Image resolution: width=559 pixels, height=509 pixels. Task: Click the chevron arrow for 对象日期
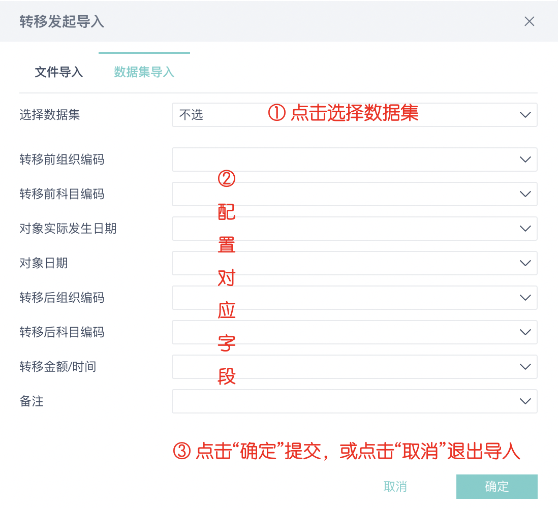525,263
